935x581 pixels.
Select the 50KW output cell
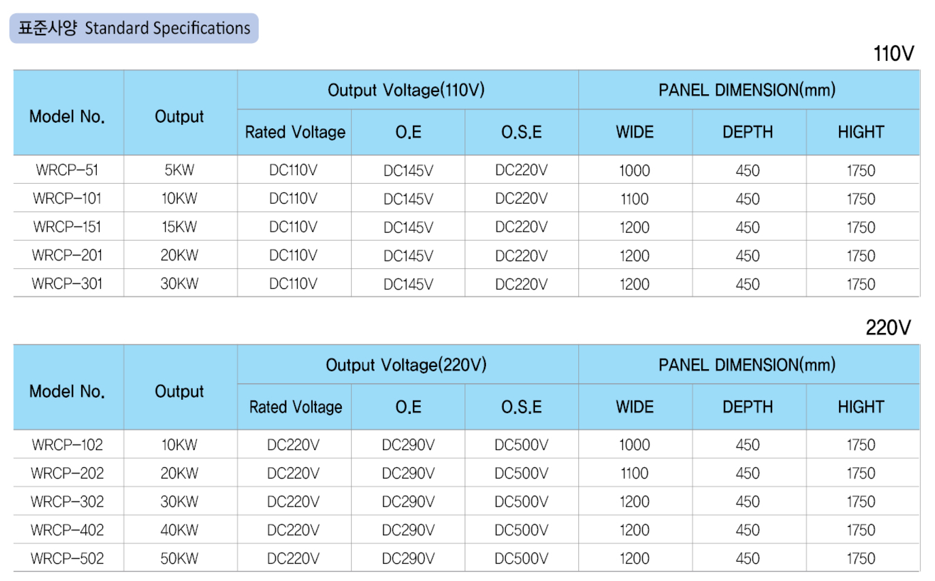point(179,558)
